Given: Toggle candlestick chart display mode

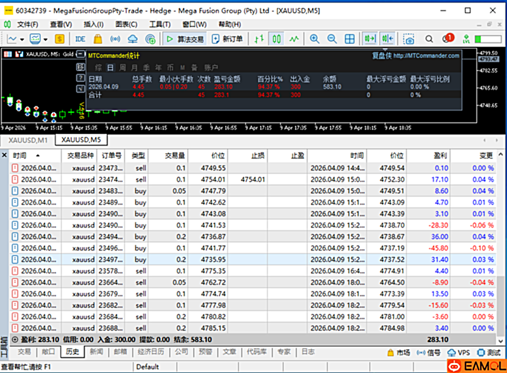Looking at the screenshot, I should [x=277, y=39].
